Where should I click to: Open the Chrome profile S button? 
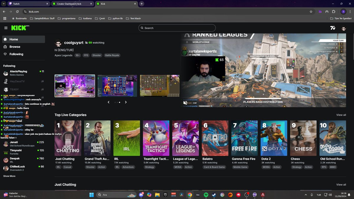[x=343, y=11]
